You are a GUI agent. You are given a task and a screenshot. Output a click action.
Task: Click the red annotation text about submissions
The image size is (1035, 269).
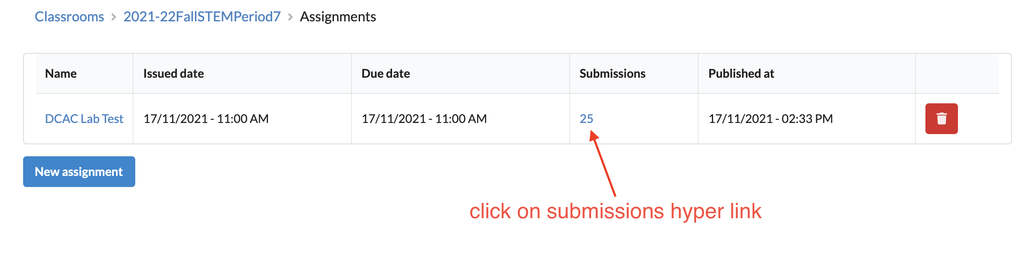tap(616, 211)
